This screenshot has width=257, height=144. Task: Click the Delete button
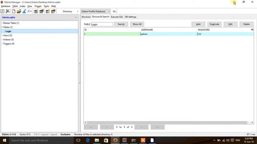click(x=247, y=24)
